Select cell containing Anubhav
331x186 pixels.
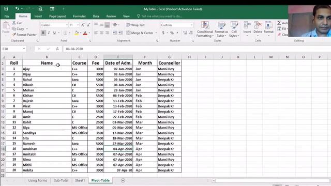click(x=47, y=149)
